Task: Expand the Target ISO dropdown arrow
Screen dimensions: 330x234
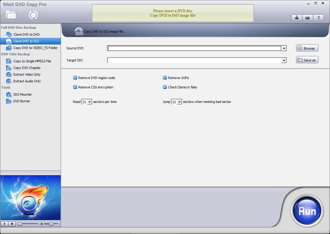Action: (284, 61)
